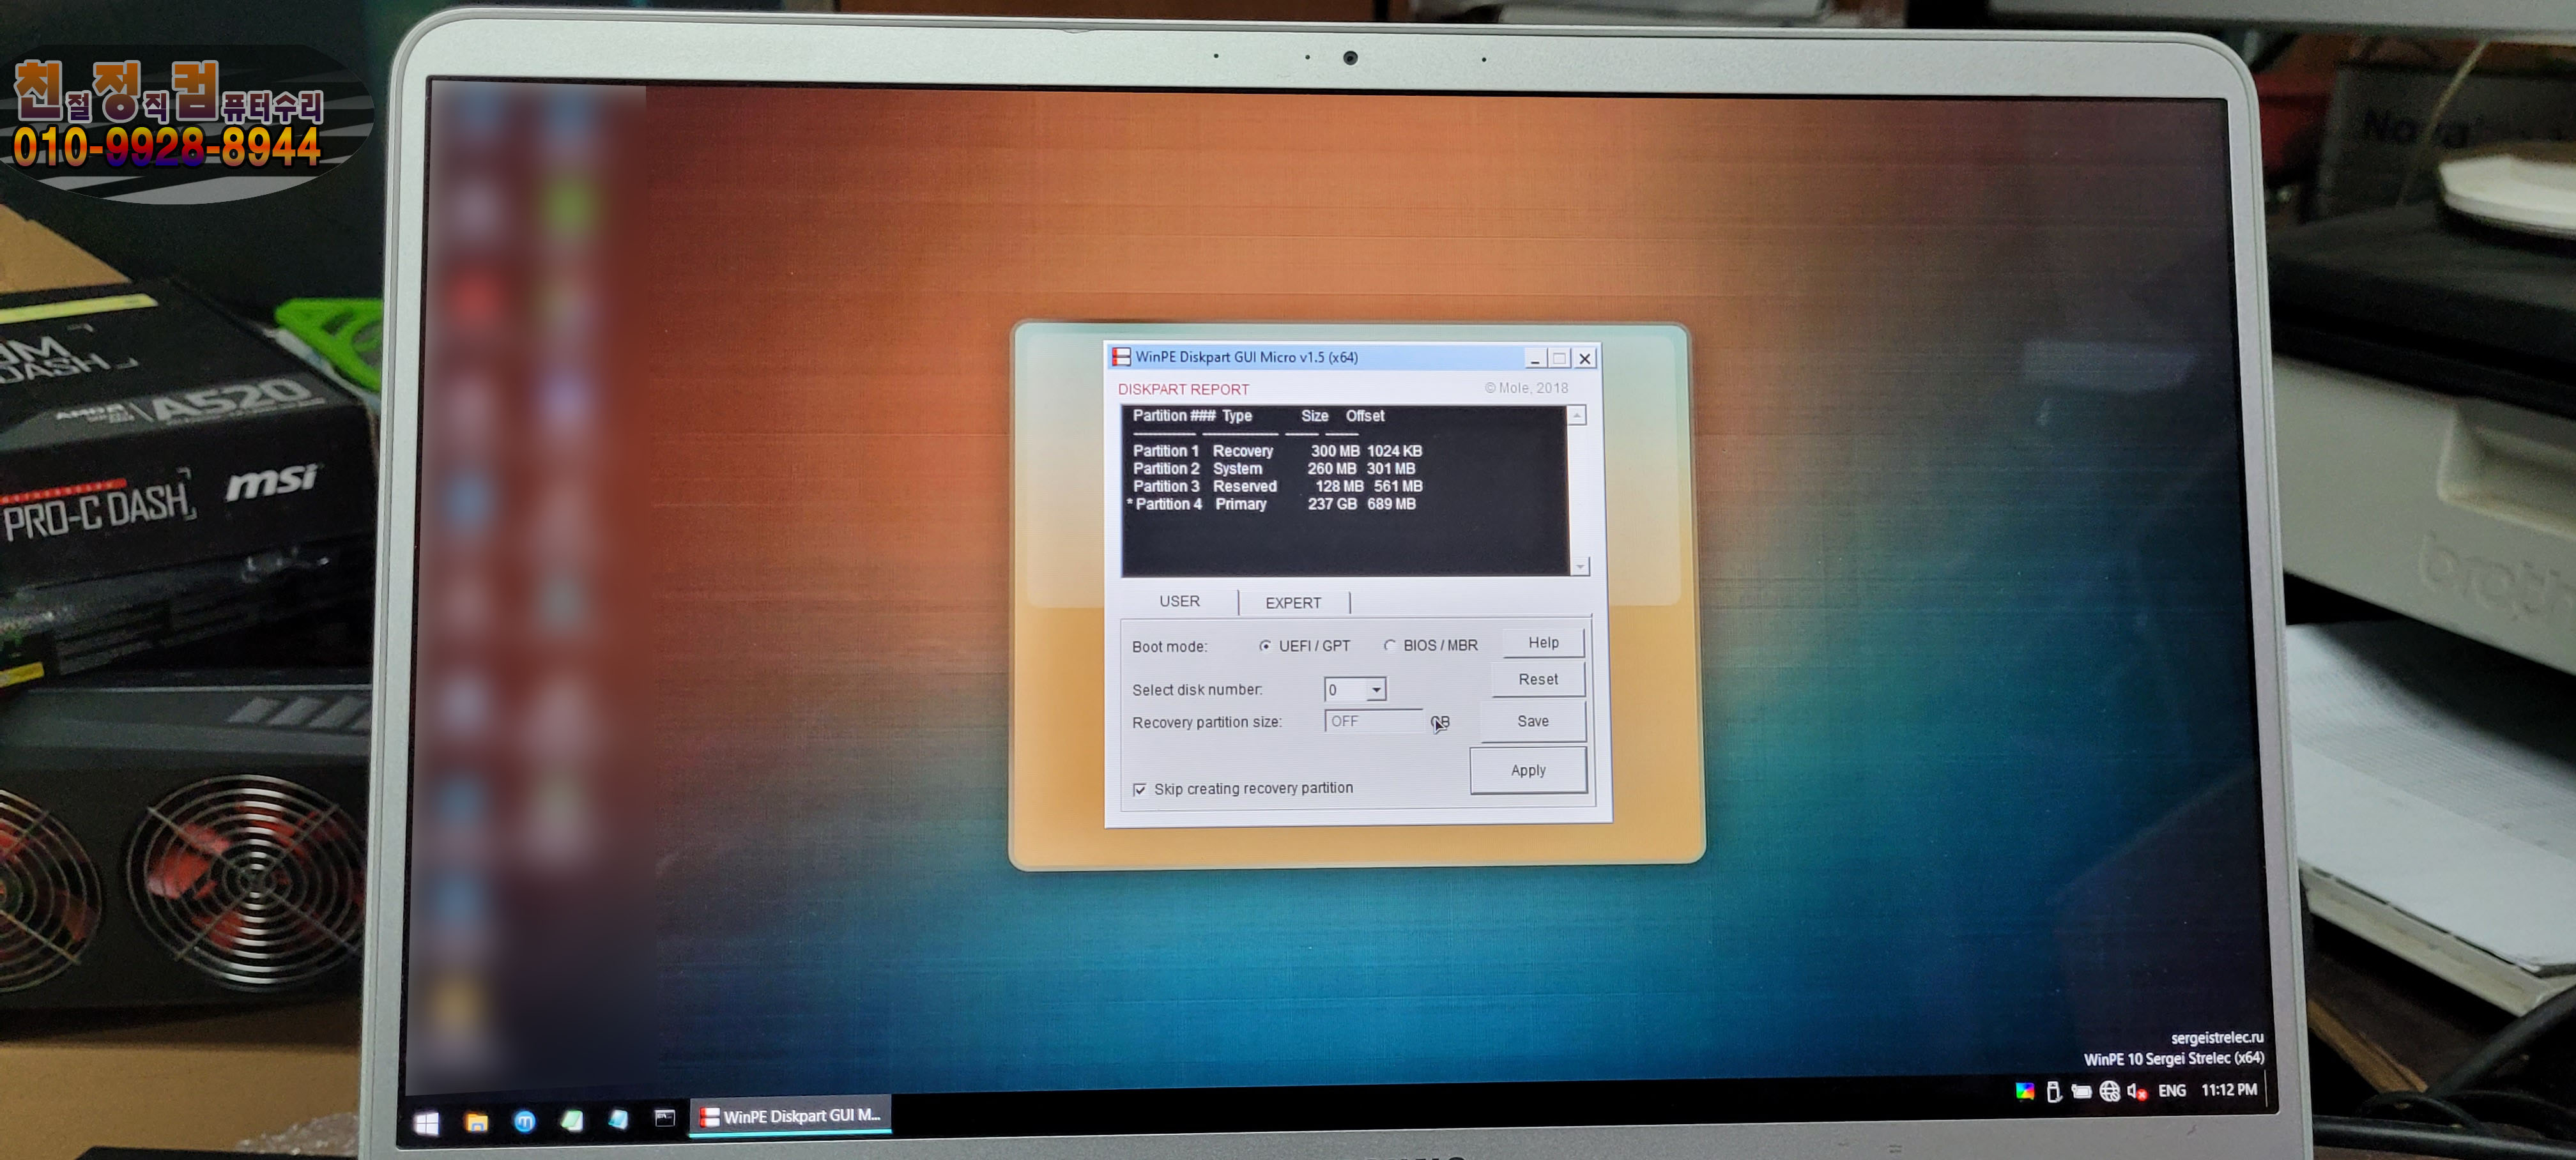Open the command prompt taskbar icon

(664, 1117)
